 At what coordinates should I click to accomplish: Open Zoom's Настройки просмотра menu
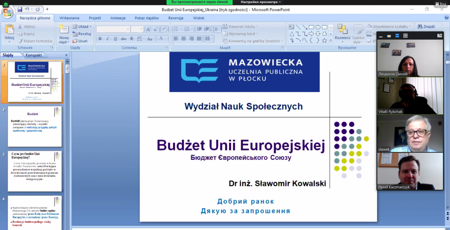tap(260, 2)
